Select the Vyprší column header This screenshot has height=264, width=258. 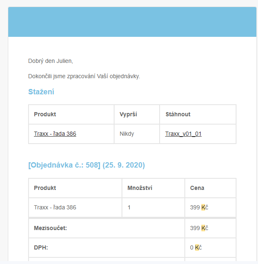pyautogui.click(x=128, y=114)
